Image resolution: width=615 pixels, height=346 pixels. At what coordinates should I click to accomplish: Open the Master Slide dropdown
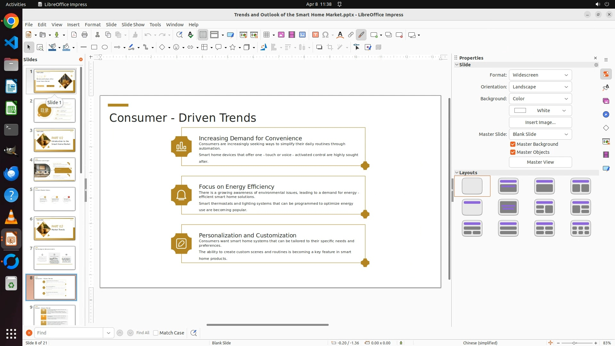coord(540,134)
